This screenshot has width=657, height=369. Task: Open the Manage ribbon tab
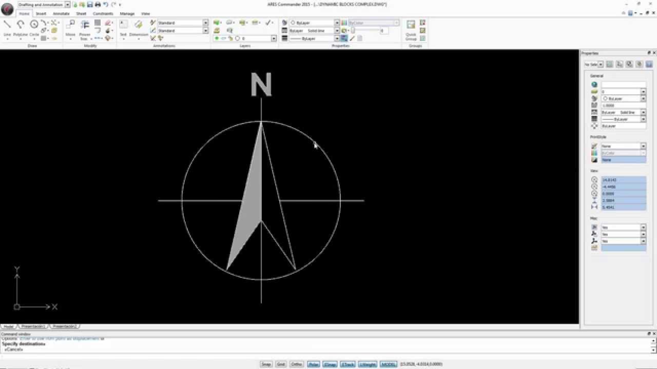pyautogui.click(x=127, y=14)
